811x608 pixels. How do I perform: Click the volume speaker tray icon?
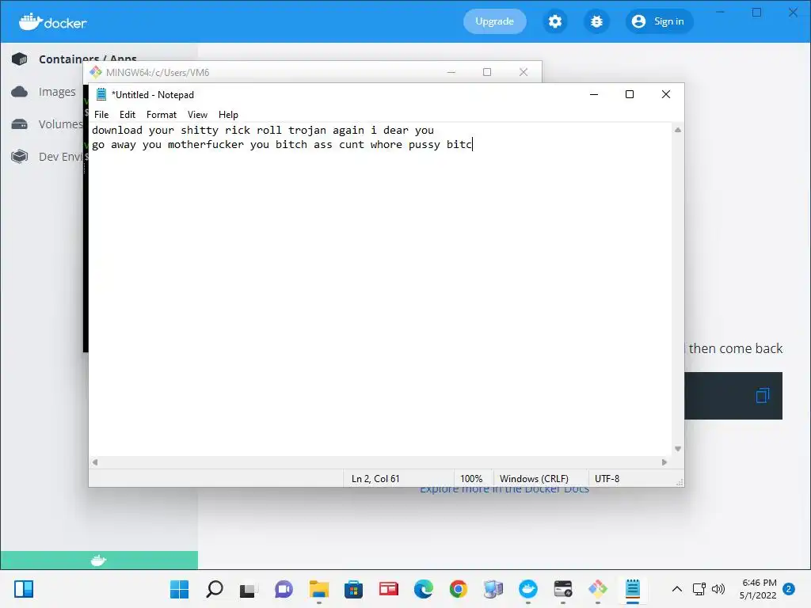coord(718,589)
